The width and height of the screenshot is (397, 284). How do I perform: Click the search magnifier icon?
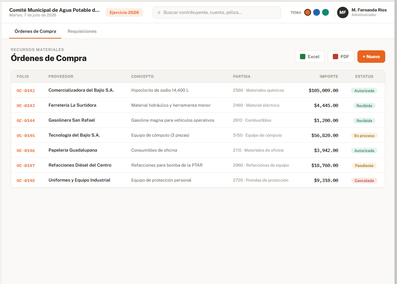pyautogui.click(x=159, y=12)
